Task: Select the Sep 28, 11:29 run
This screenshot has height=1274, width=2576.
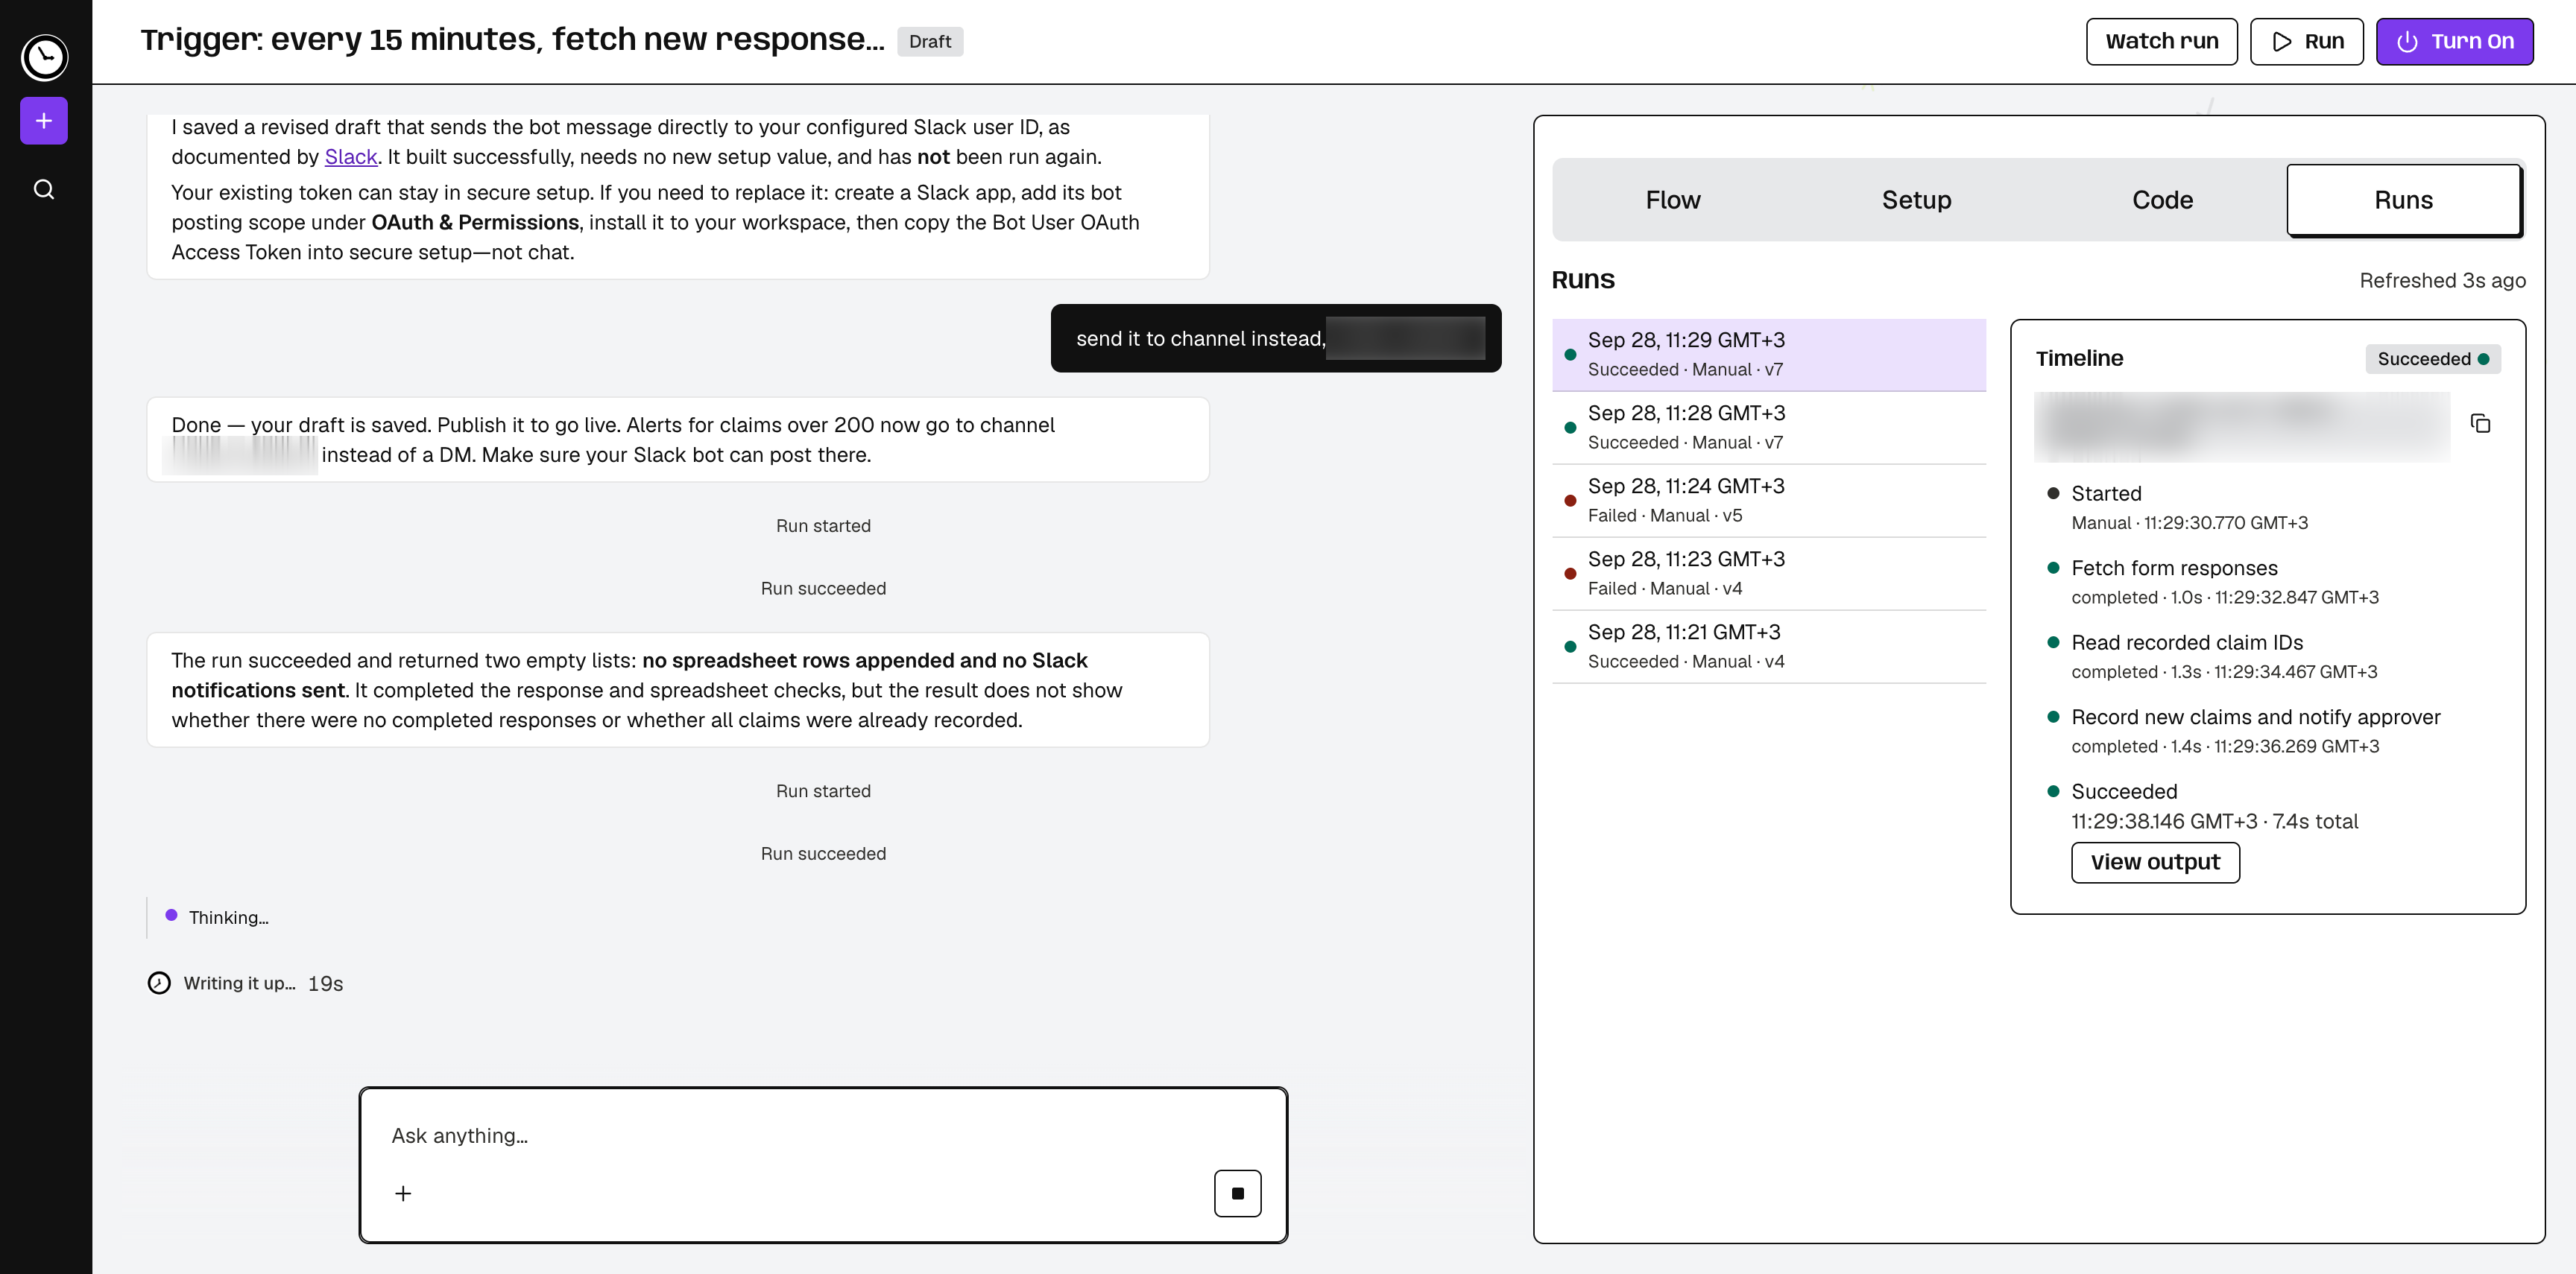Action: pyautogui.click(x=1768, y=355)
